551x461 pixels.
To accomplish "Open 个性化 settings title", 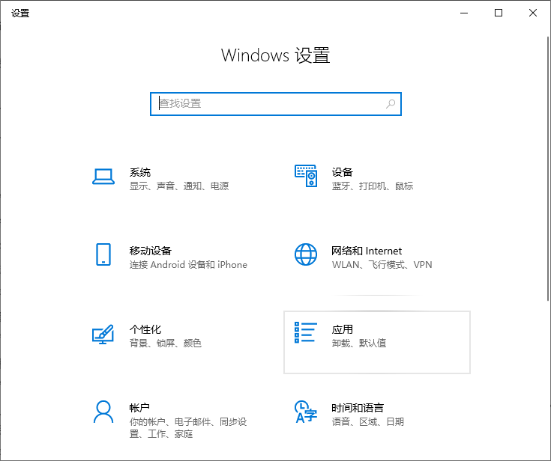I will (145, 329).
